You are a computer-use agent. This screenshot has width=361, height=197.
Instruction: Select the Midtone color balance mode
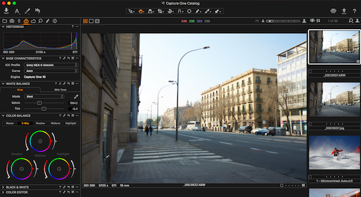(55, 123)
